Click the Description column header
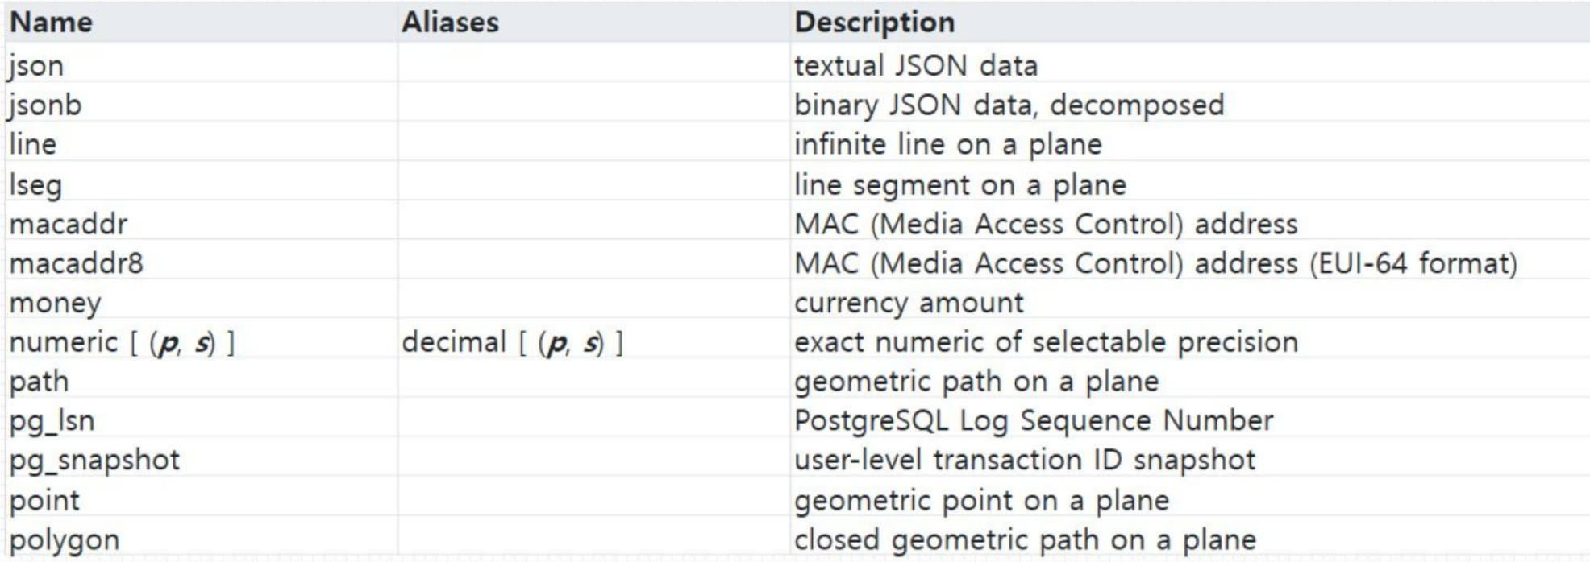Screen dimensions: 1590x562 pyautogui.click(x=874, y=23)
